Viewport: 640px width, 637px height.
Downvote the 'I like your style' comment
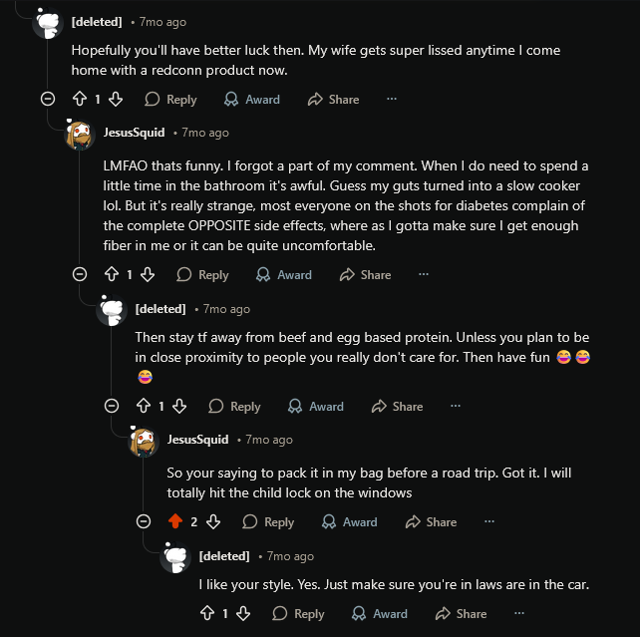pos(242,613)
